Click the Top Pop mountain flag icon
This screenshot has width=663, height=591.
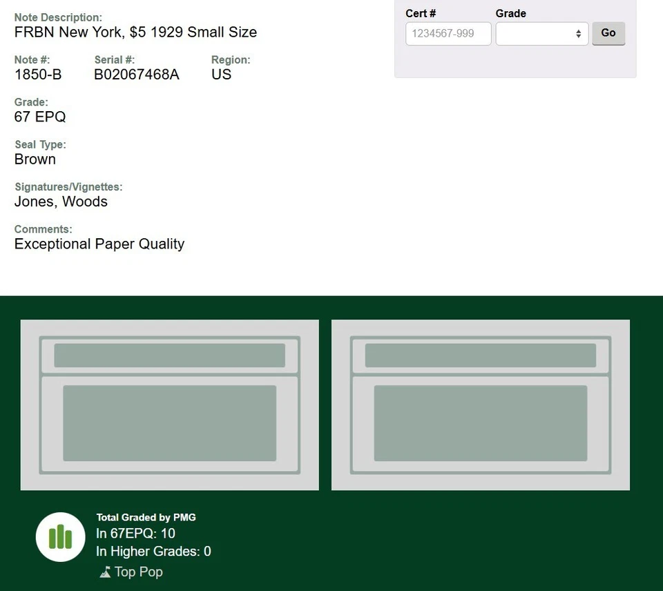pyautogui.click(x=105, y=572)
